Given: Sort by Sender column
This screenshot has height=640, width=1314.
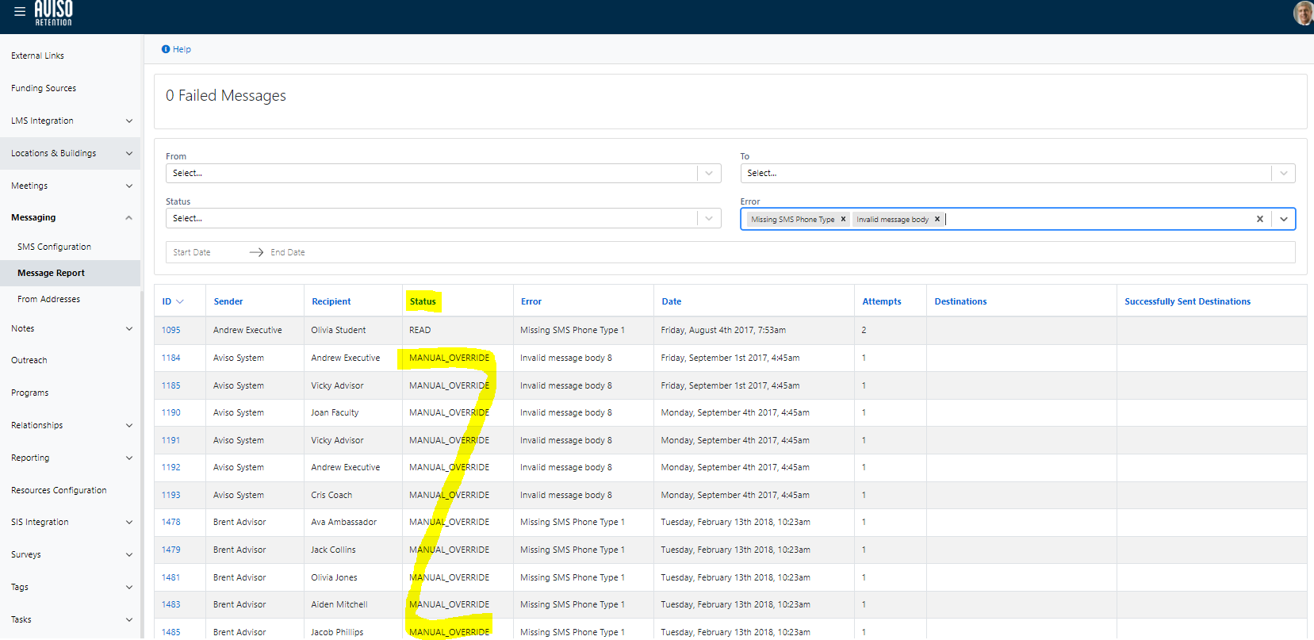Looking at the screenshot, I should click(228, 301).
